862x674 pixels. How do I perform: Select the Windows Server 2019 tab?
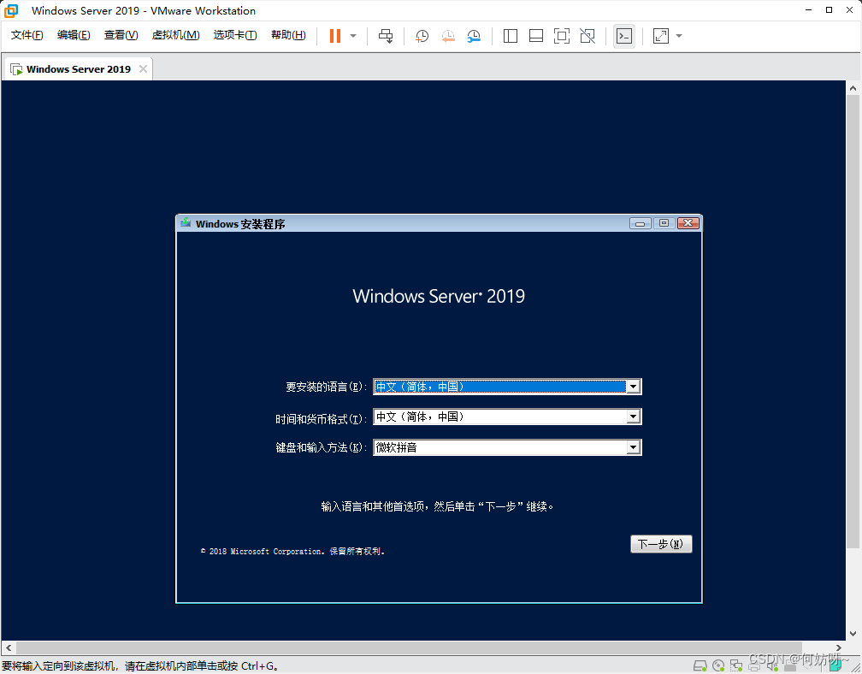click(x=78, y=69)
